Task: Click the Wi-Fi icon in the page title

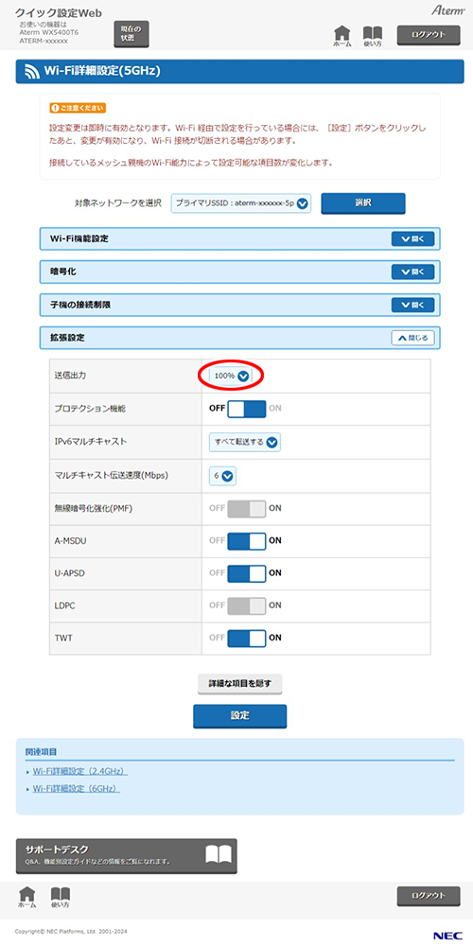Action: (31, 71)
